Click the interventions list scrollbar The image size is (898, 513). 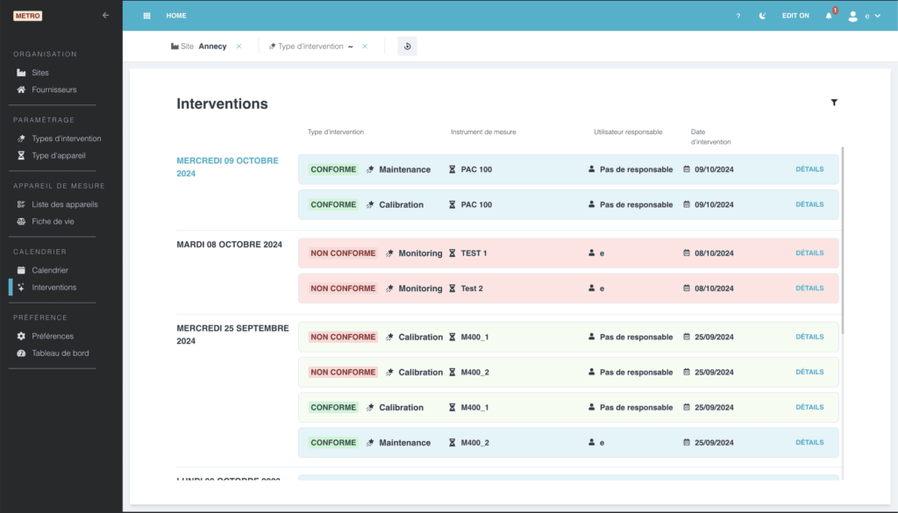tap(843, 240)
